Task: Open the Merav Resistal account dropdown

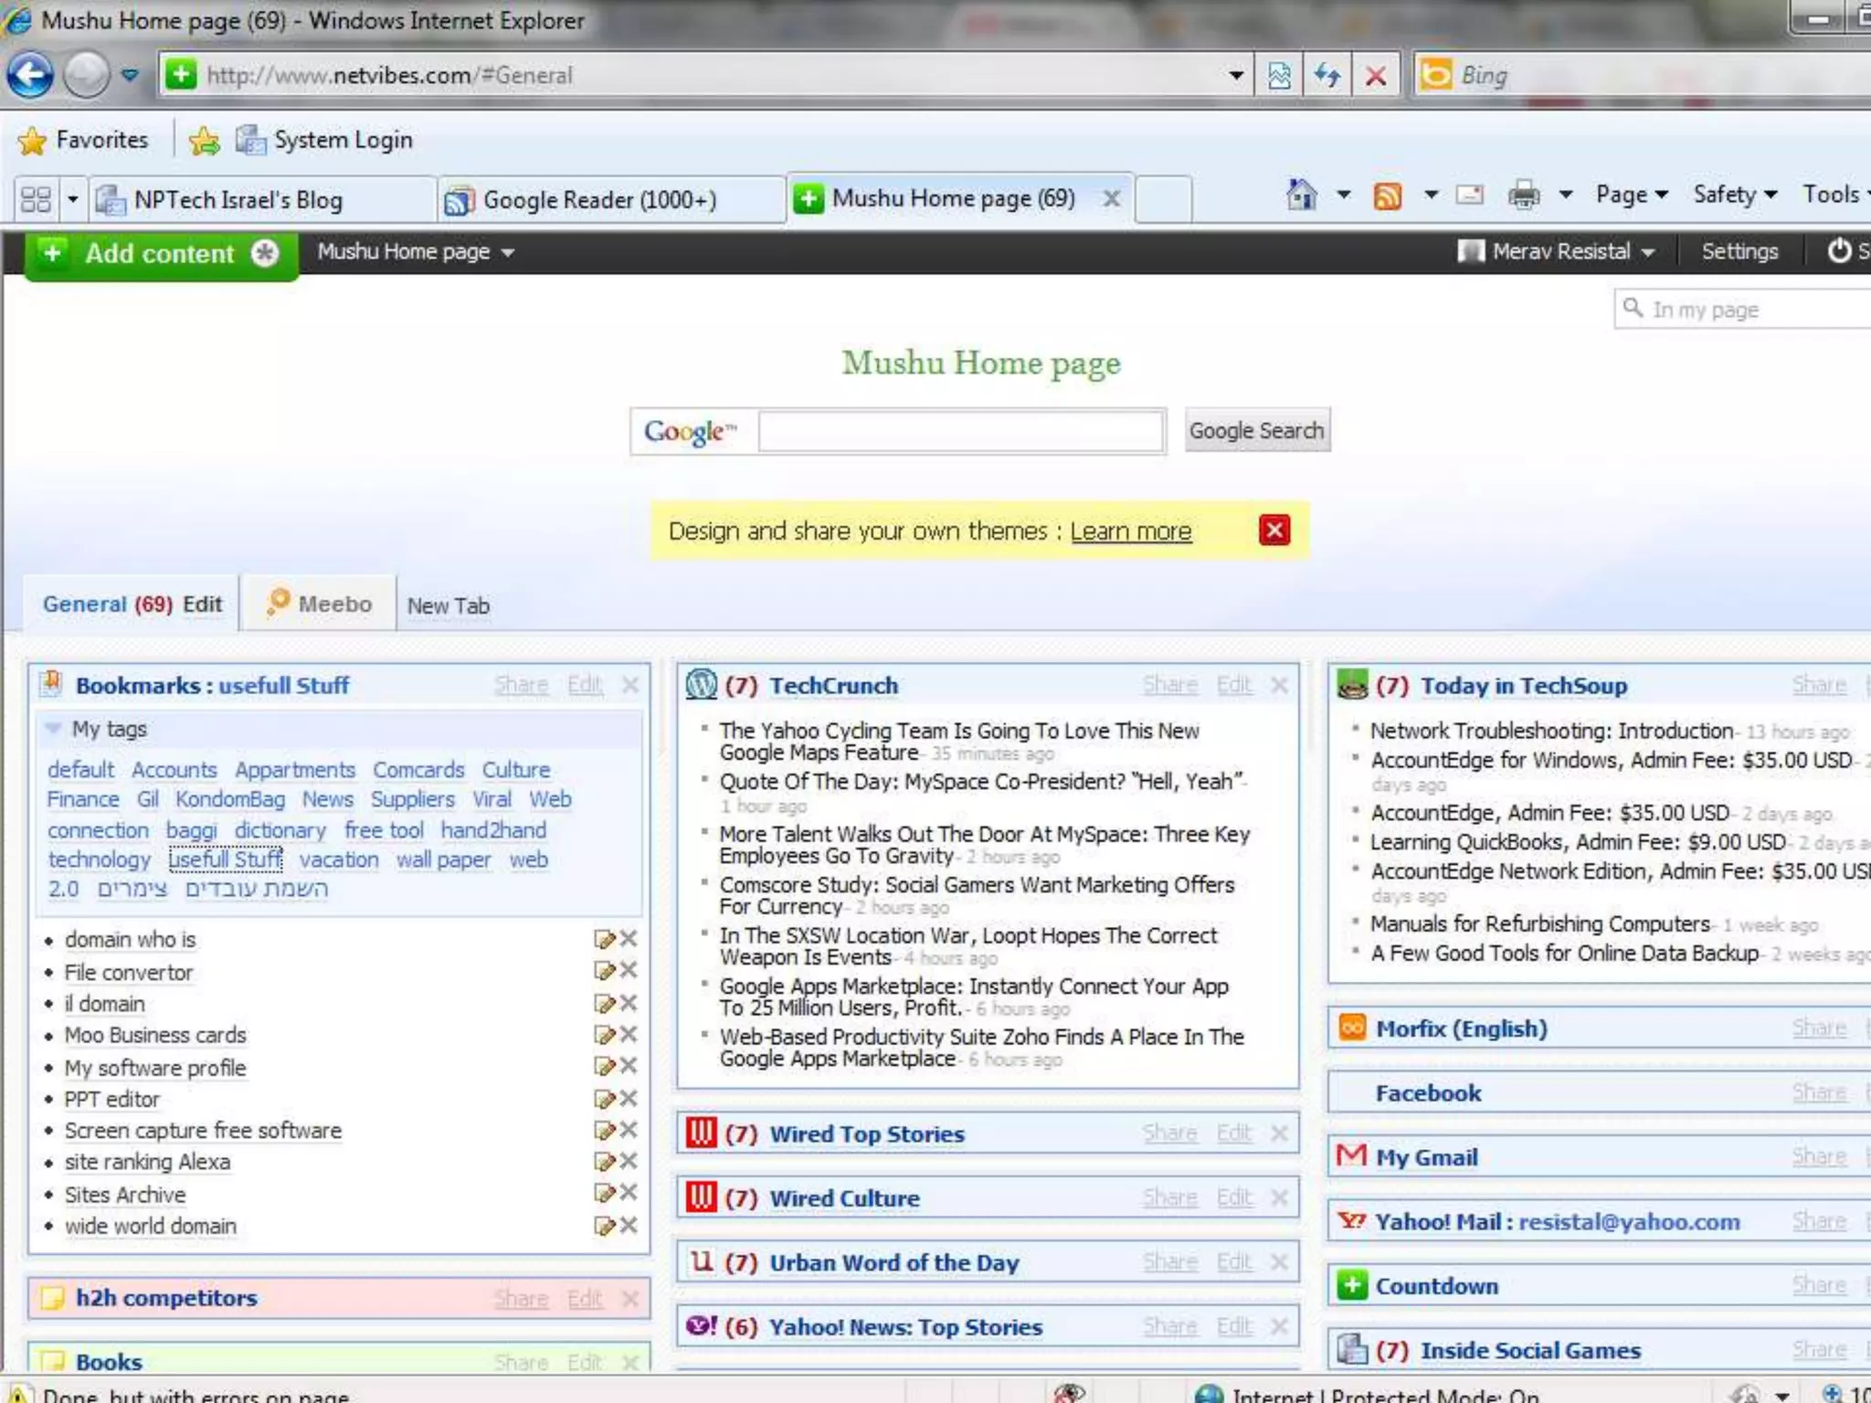Action: (x=1648, y=253)
